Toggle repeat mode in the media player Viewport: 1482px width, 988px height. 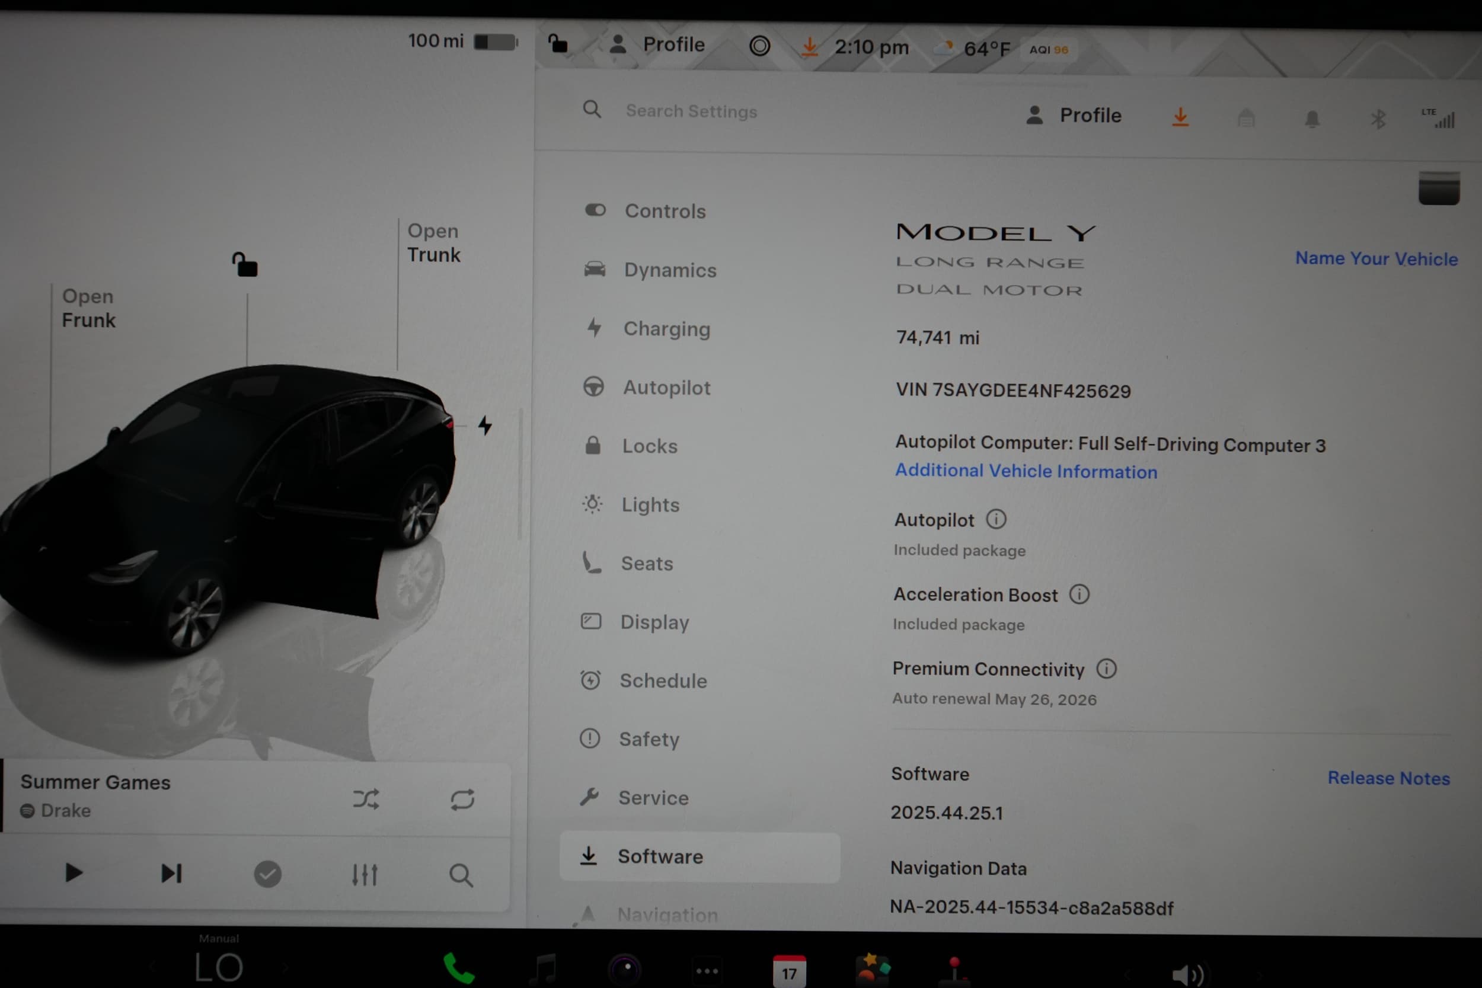click(x=462, y=799)
